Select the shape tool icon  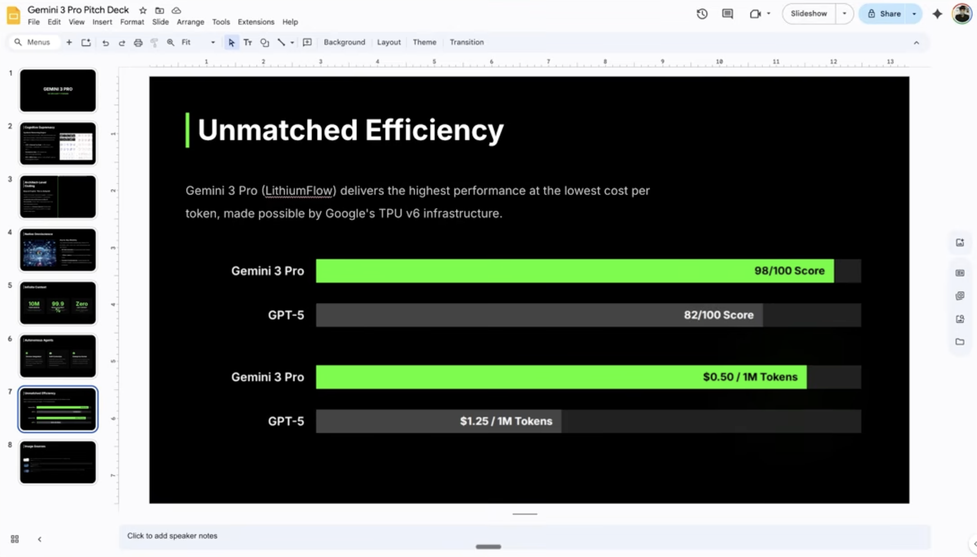(x=264, y=42)
